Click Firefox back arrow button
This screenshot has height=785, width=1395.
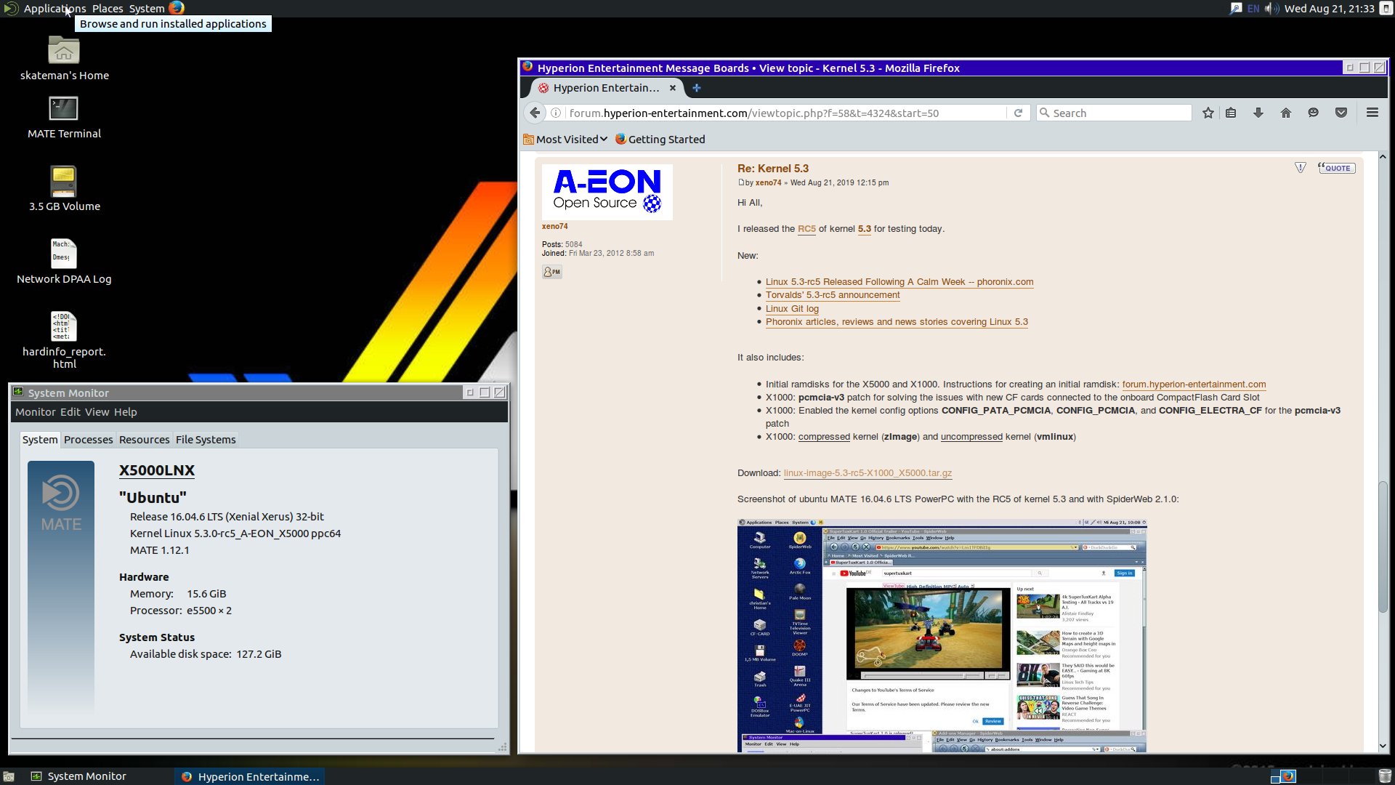[535, 113]
